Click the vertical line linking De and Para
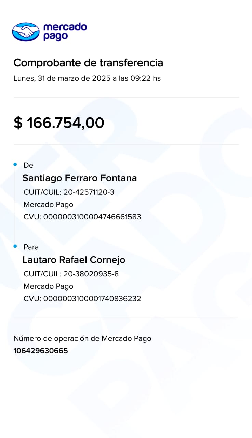 click(x=15, y=205)
